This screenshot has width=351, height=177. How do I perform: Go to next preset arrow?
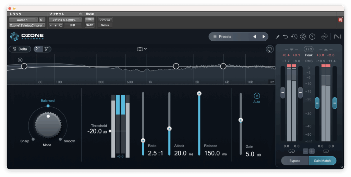[x=264, y=37]
